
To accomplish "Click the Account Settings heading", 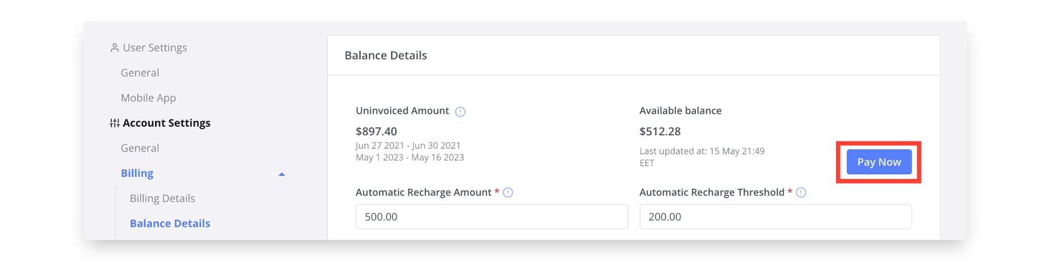I will tap(166, 123).
